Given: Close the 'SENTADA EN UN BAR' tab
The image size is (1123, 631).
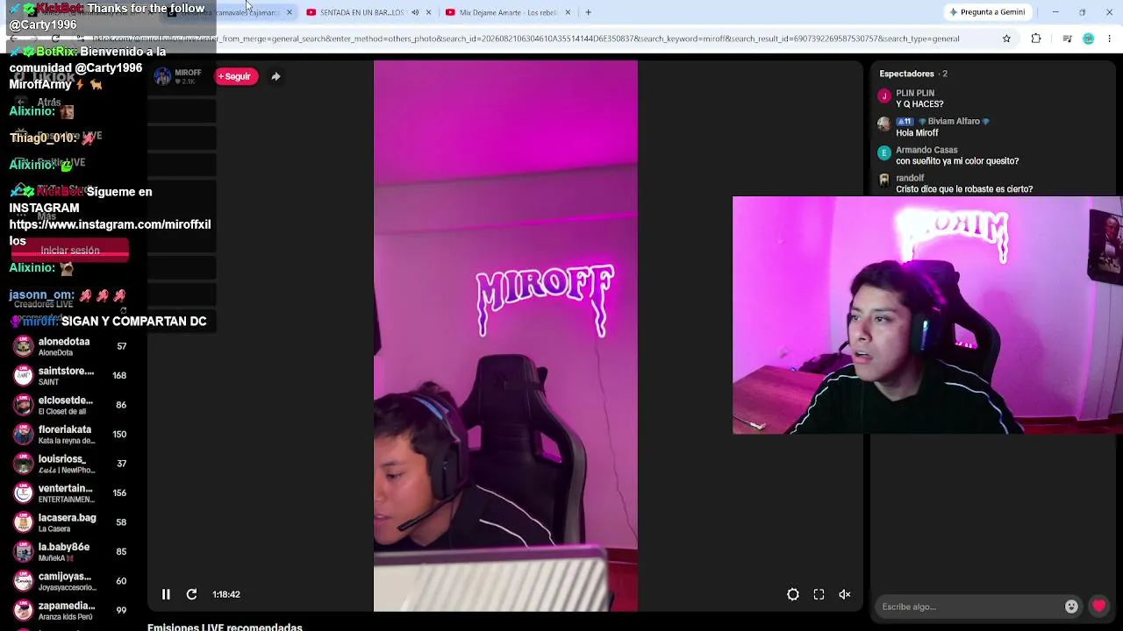Looking at the screenshot, I should [x=428, y=12].
